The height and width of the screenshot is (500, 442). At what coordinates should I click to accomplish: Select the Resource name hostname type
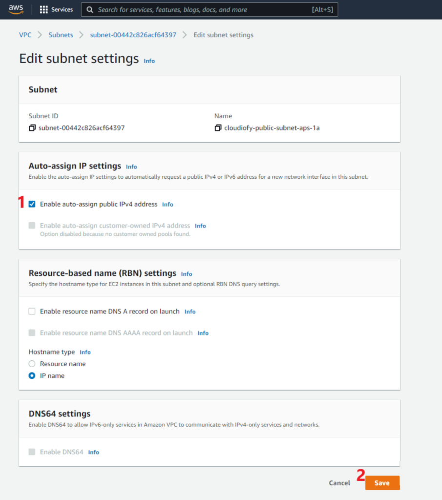(32, 363)
